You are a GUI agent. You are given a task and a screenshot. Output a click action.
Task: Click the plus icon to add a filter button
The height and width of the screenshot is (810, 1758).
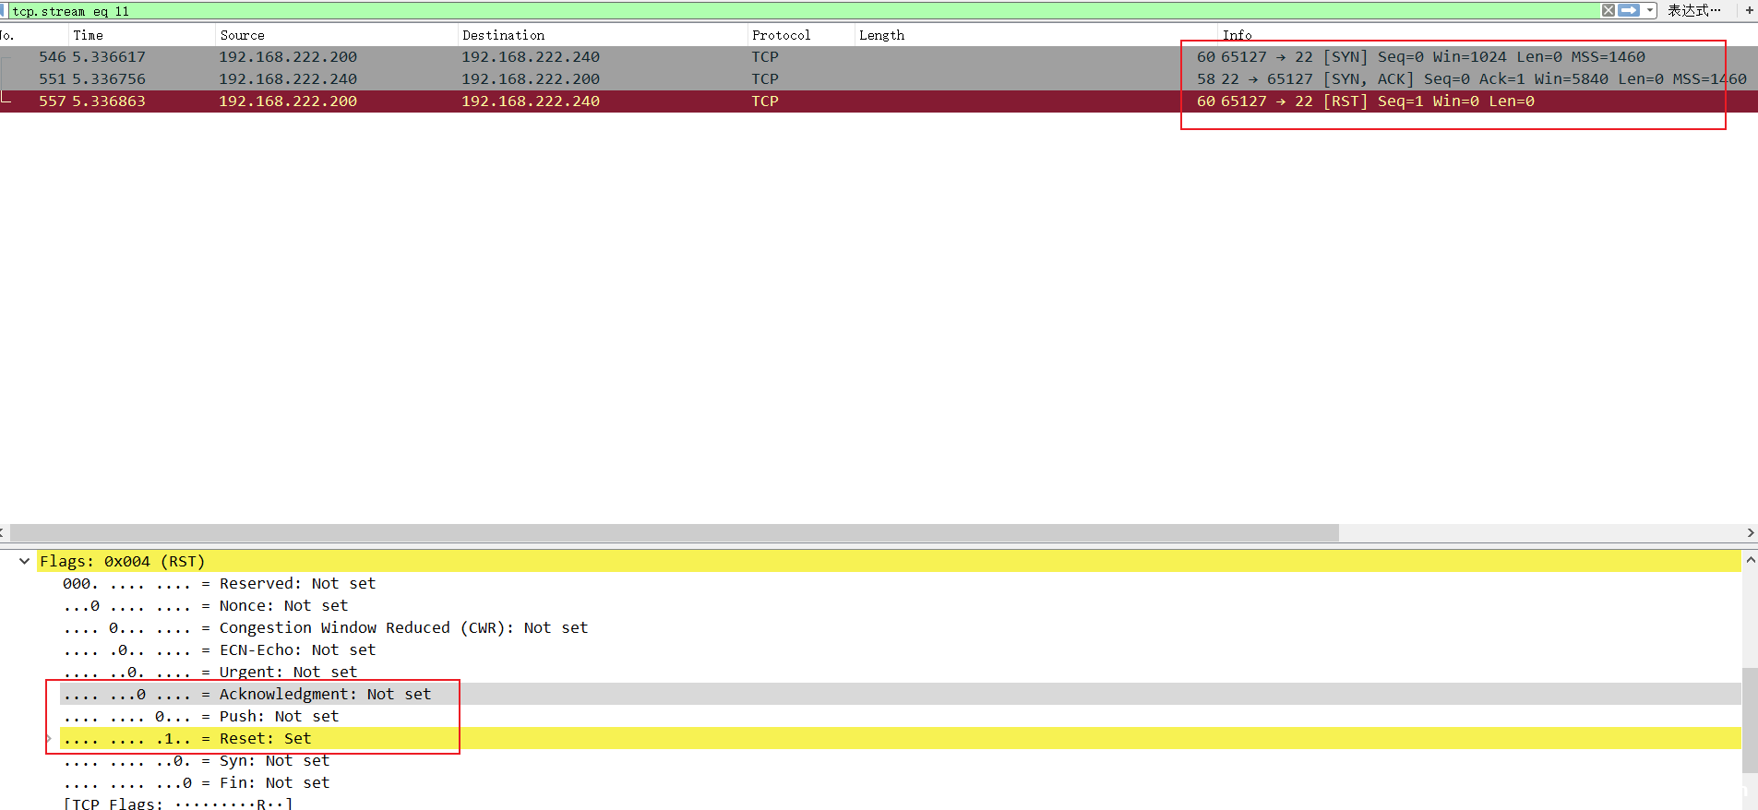(1749, 10)
